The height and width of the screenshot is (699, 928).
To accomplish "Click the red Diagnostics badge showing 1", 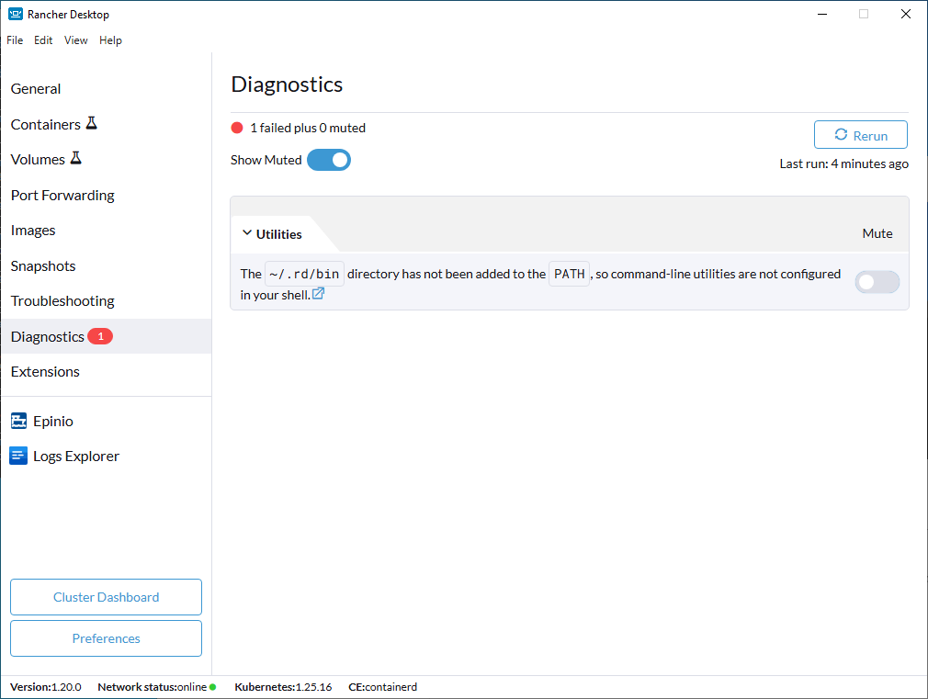I will click(x=100, y=336).
